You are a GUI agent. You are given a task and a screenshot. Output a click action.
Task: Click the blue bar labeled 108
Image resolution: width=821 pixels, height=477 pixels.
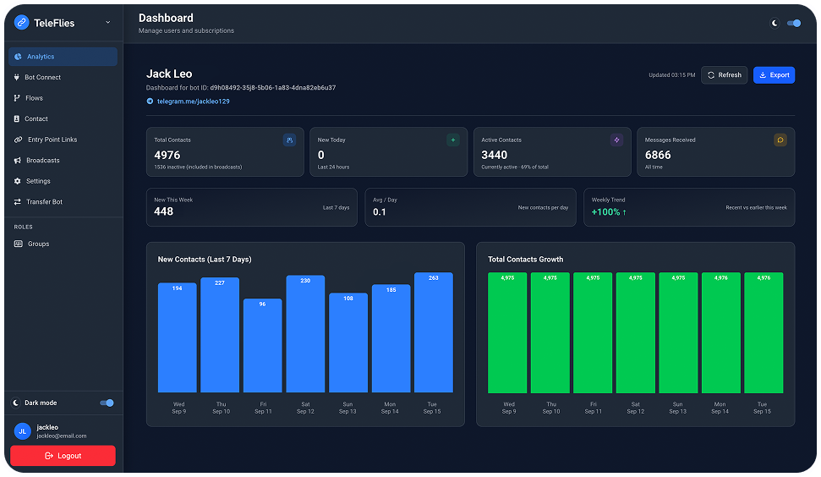(x=348, y=343)
